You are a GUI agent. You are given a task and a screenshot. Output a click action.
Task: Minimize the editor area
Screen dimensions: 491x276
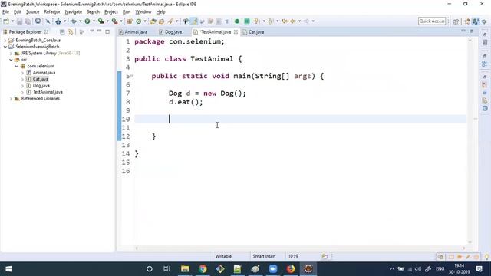[463, 31]
